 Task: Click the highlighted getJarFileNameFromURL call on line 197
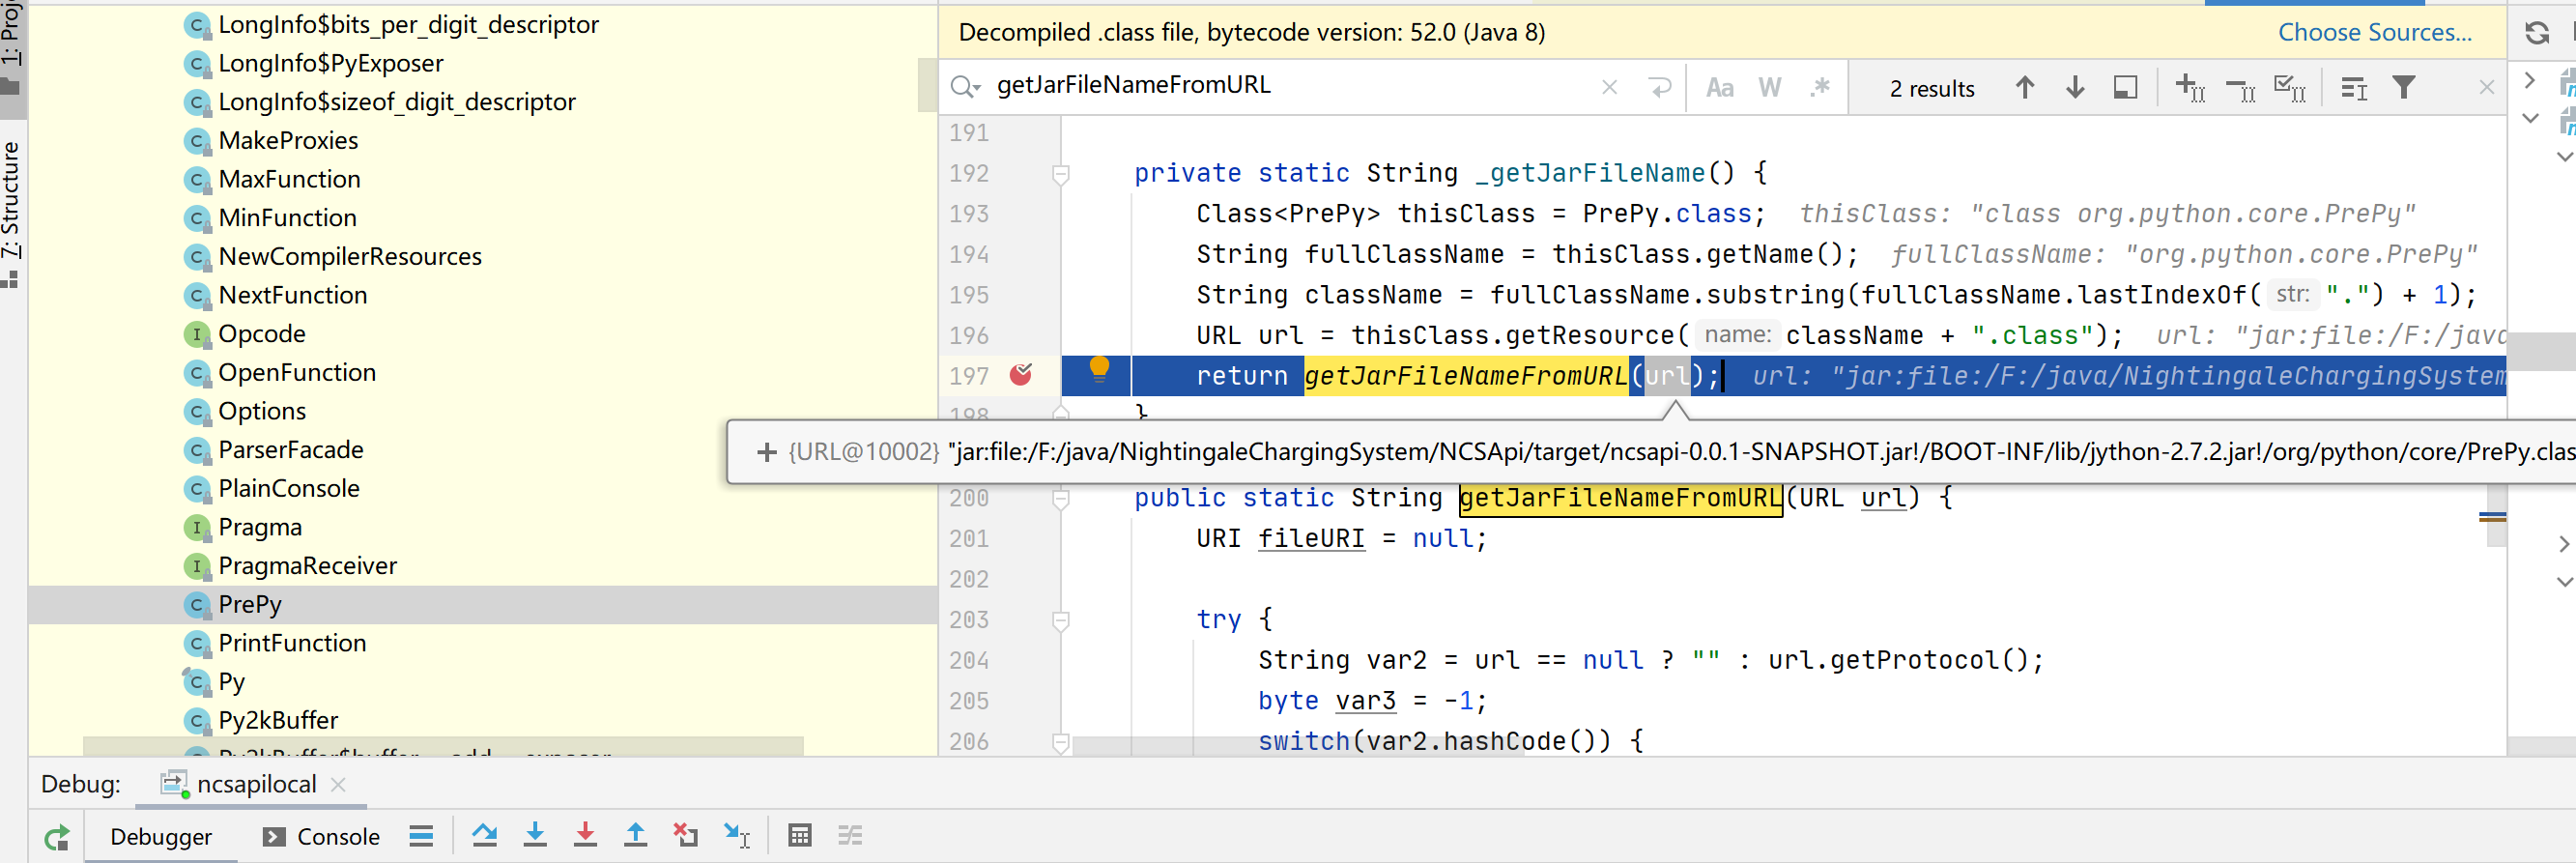coord(1465,376)
